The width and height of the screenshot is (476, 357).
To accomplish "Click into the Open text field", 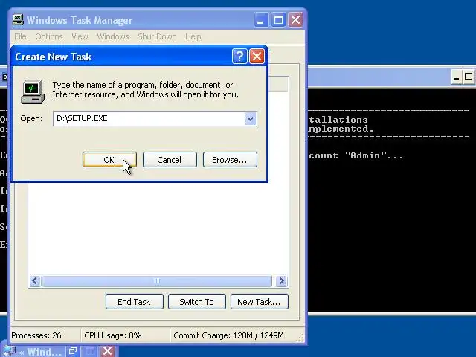I will point(149,119).
